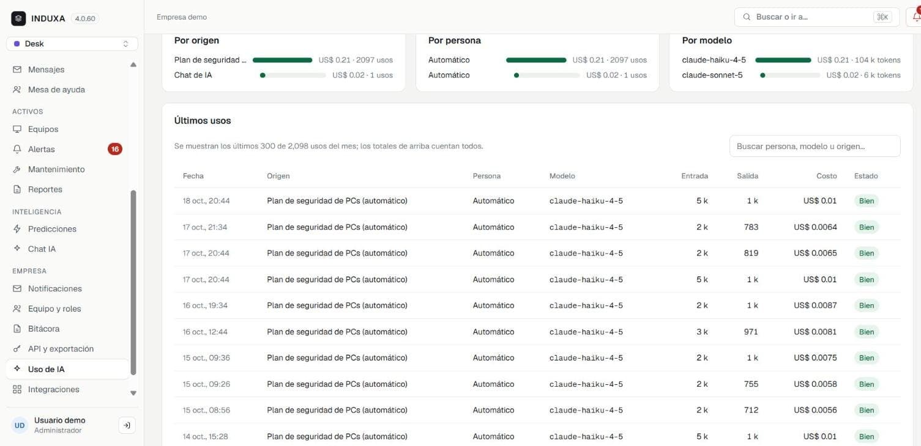Click the claude-haiku-4-5 usage bar
Screen dimensions: 921x446
pyautogui.click(x=783, y=60)
